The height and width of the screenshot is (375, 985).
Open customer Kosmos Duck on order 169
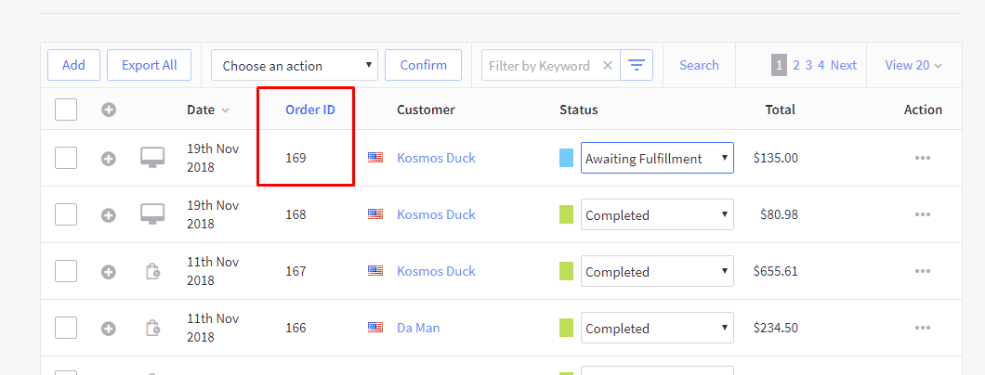437,158
